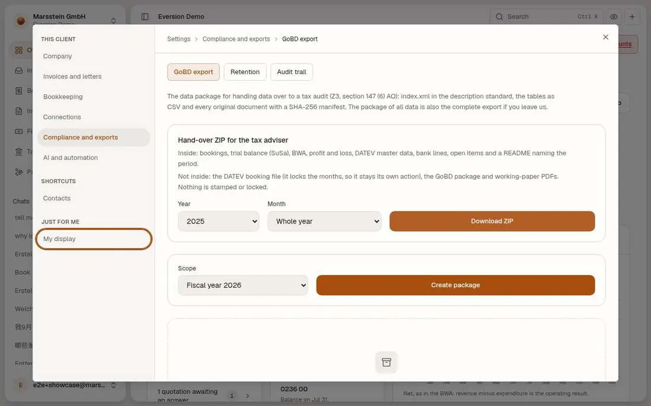
Task: Click the e2e+showcase@mars… account name
Action: click(69, 385)
